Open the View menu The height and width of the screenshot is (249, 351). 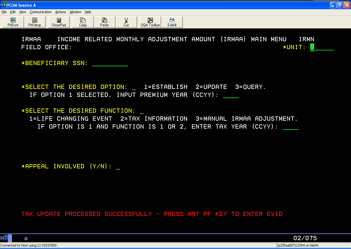[x=23, y=12]
